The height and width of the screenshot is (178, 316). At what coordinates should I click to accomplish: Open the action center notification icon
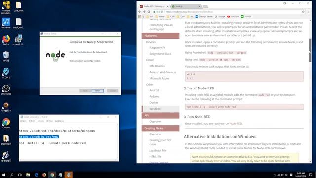(311, 175)
